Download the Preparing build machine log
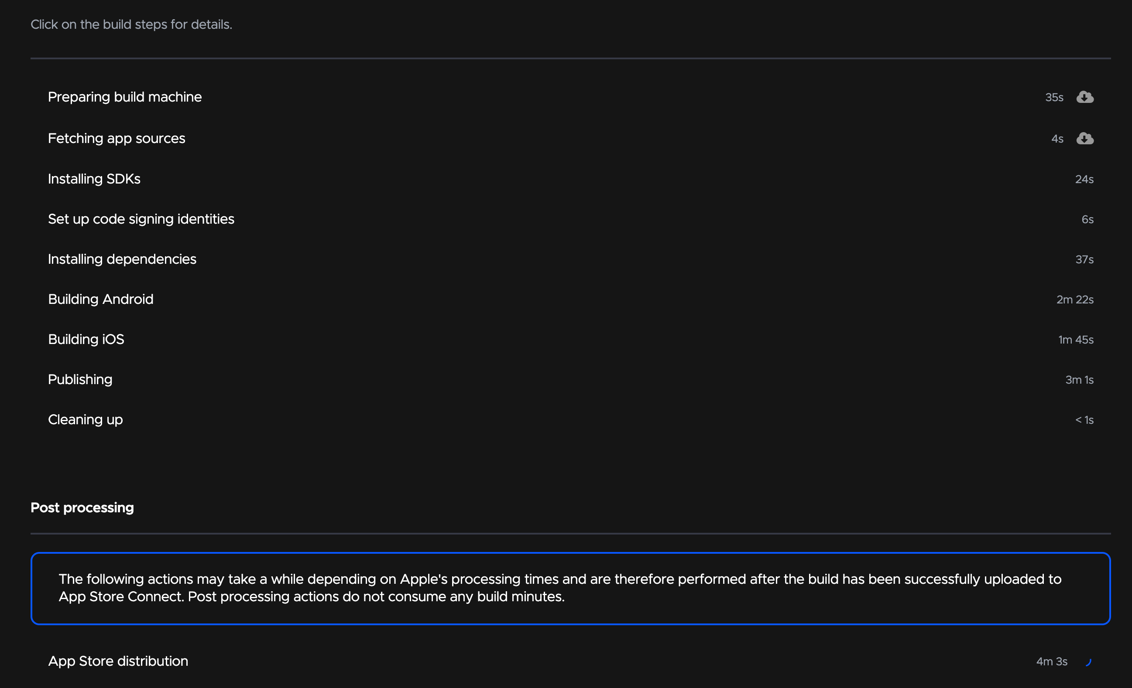This screenshot has height=688, width=1132. [1085, 97]
